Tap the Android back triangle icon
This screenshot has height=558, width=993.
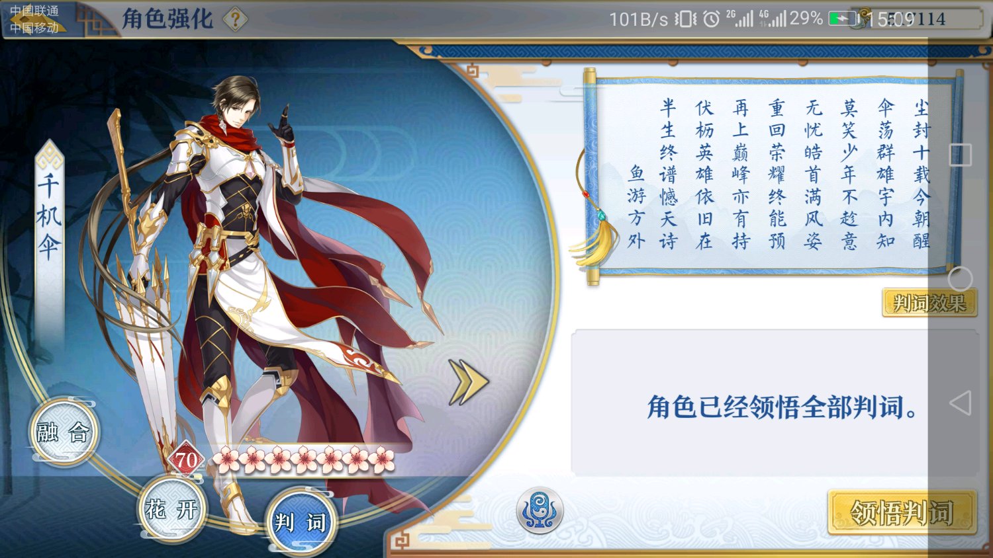[960, 403]
